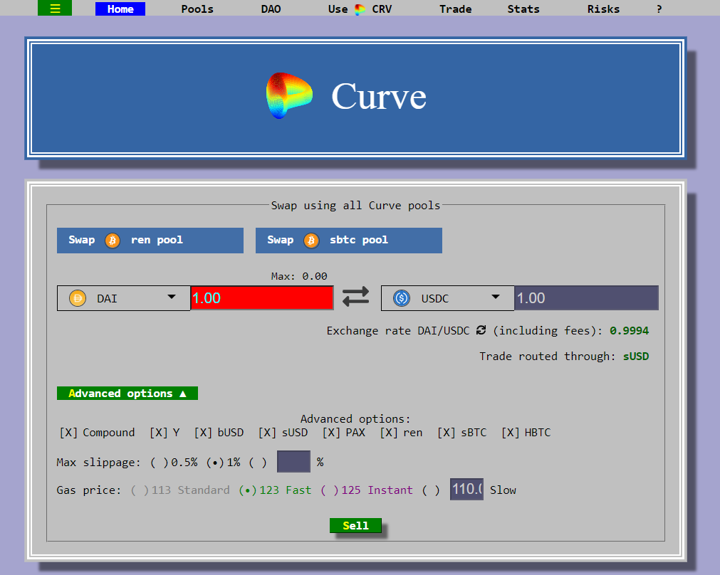Screen dimensions: 720x575
Task: Click the Curve title text
Action: pyautogui.click(x=379, y=96)
